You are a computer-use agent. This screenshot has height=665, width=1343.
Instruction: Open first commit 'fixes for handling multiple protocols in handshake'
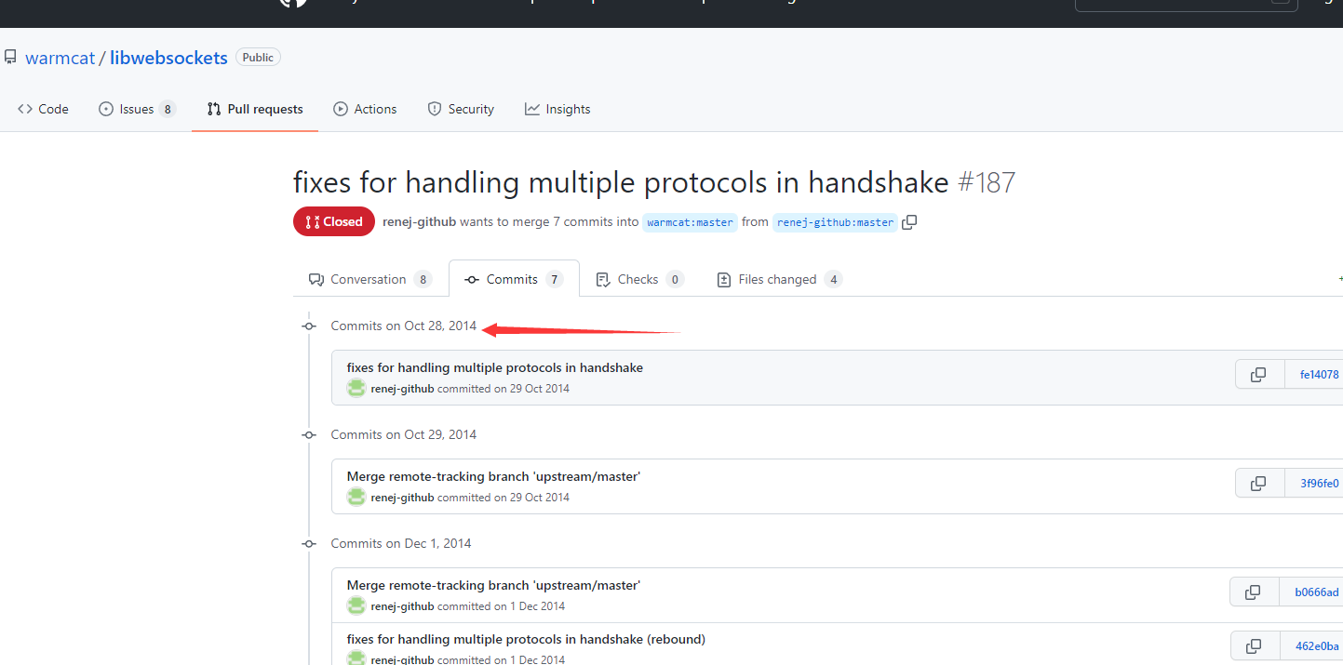pos(495,367)
